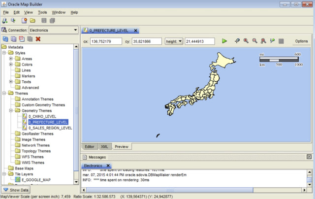Click the grayed paste metadata icon

[x=30, y=39]
